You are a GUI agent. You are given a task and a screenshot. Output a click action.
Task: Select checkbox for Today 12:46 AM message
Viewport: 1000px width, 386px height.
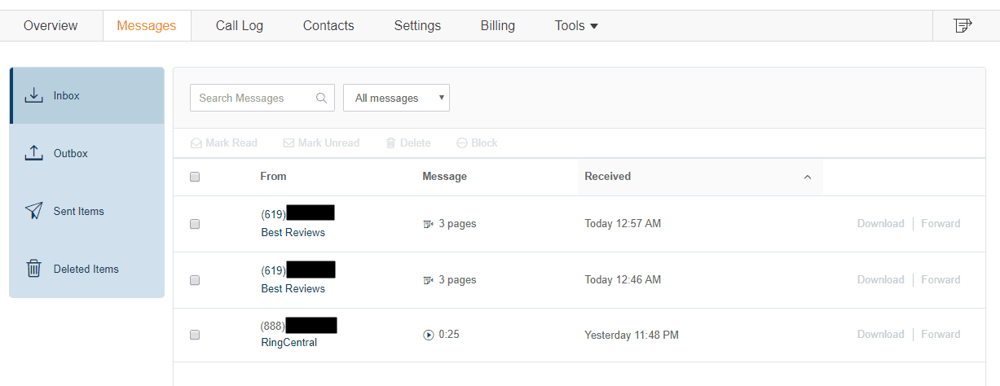tap(195, 280)
